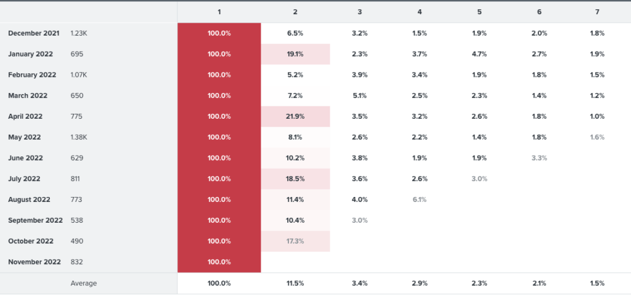
Task: Select the 1.5% average in column 7
Action: tap(597, 283)
